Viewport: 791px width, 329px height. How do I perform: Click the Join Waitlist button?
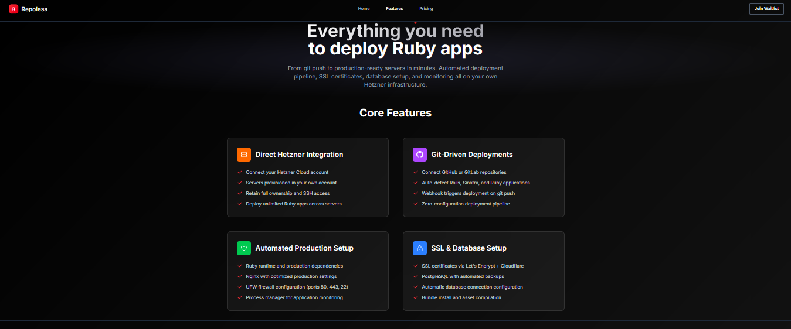[766, 9]
